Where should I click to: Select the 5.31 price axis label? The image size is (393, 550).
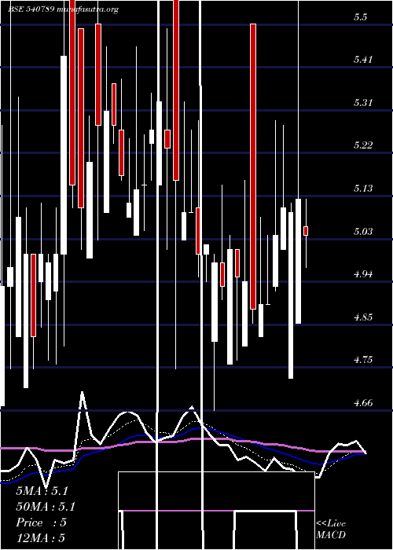[x=363, y=103]
